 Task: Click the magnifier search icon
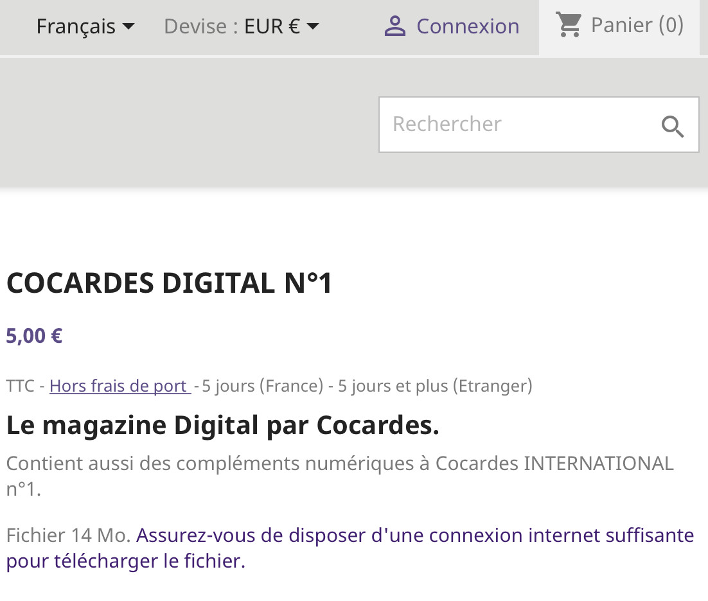tap(672, 126)
